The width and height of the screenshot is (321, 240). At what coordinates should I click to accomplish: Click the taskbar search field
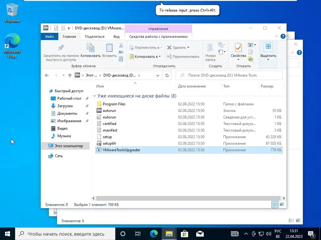65,234
